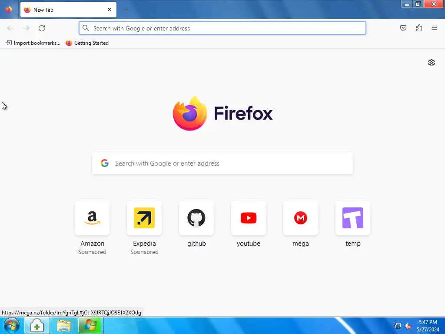The width and height of the screenshot is (445, 334).
Task: Click the center Google search box
Action: point(222,164)
